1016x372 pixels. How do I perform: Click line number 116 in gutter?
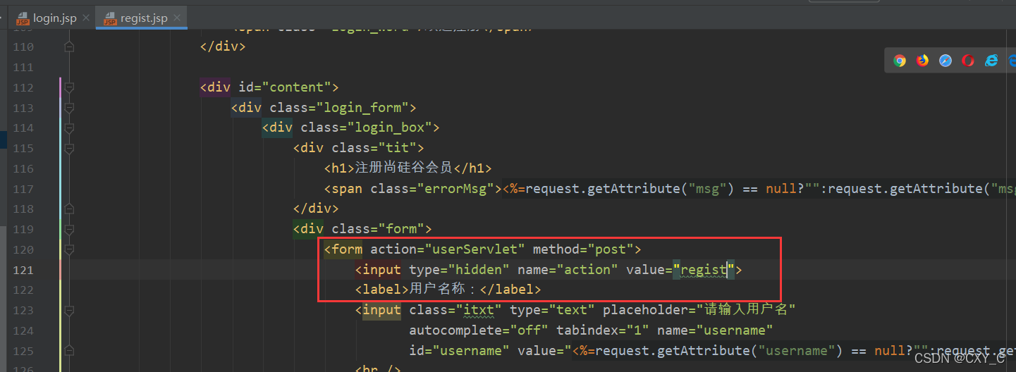tap(23, 168)
